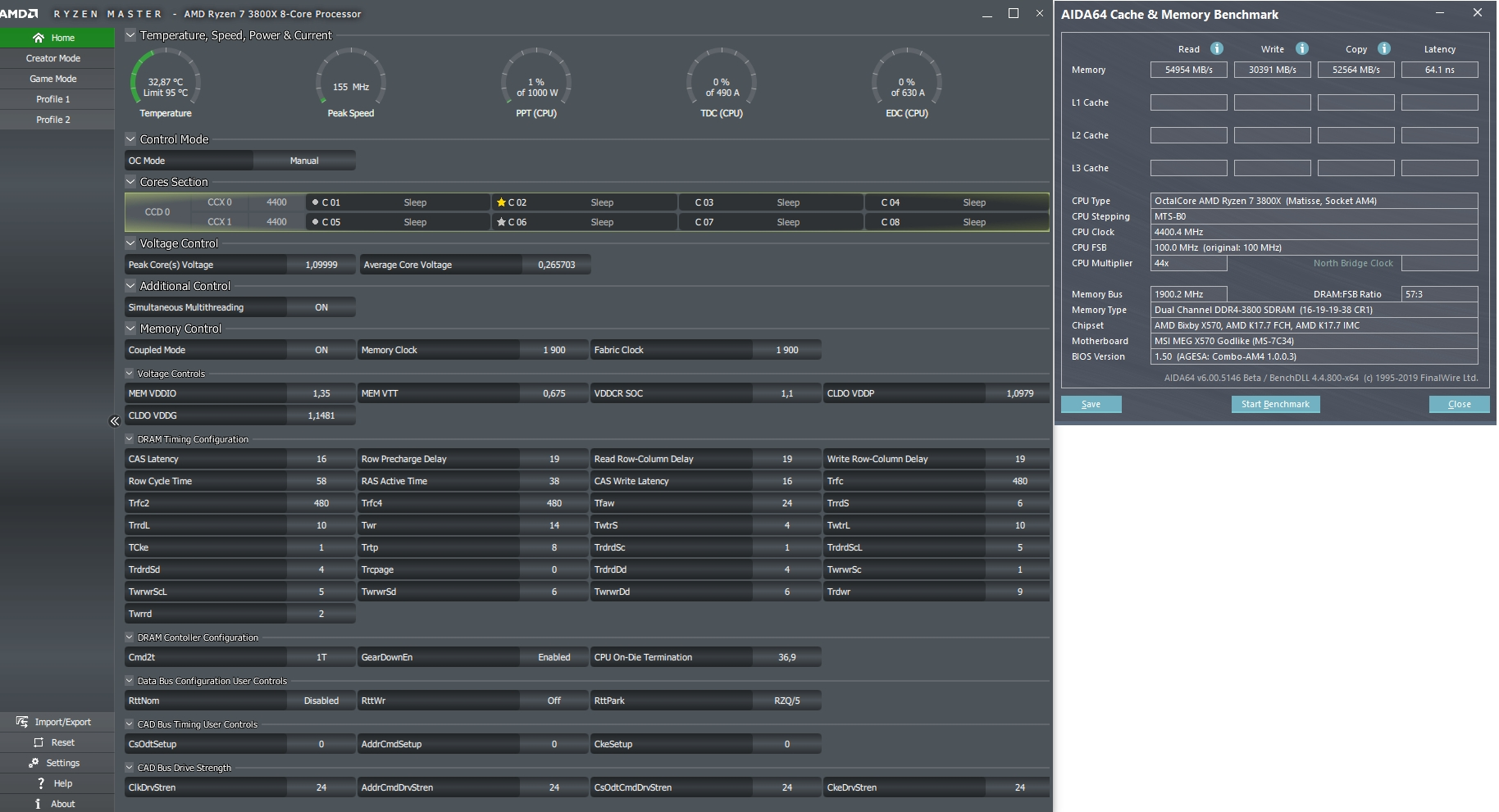Open Import/Export option
The height and width of the screenshot is (812, 1499).
coord(57,722)
